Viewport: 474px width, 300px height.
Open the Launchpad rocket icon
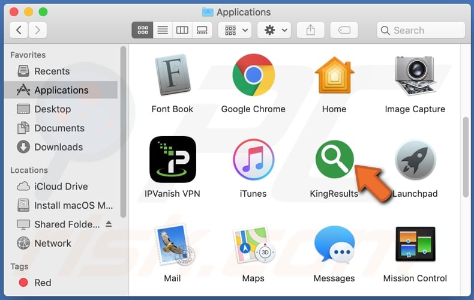(415, 160)
